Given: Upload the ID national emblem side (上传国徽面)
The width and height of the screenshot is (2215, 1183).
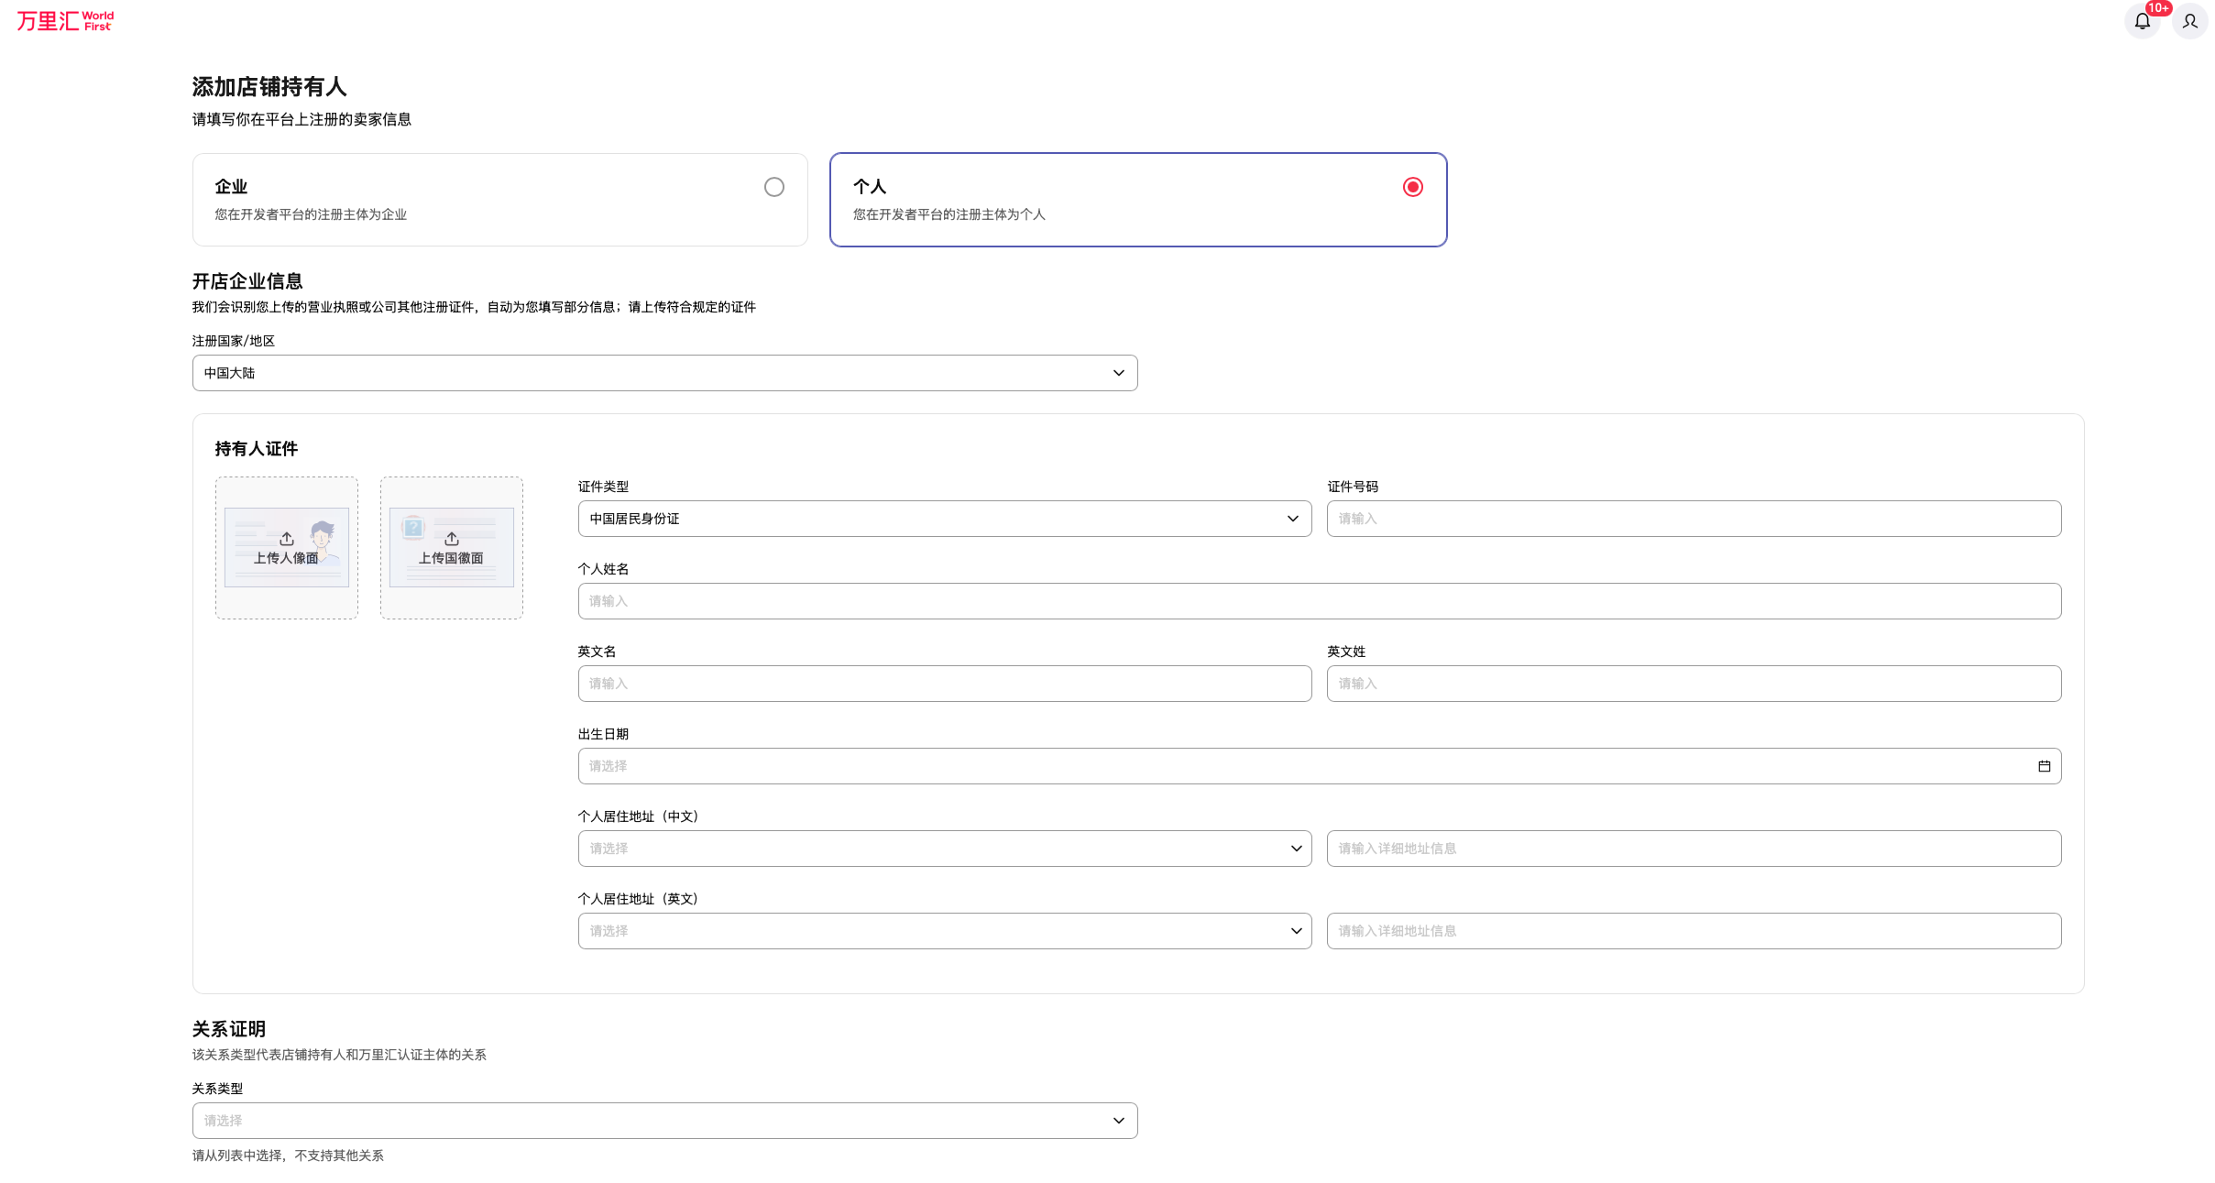Looking at the screenshot, I should (452, 548).
